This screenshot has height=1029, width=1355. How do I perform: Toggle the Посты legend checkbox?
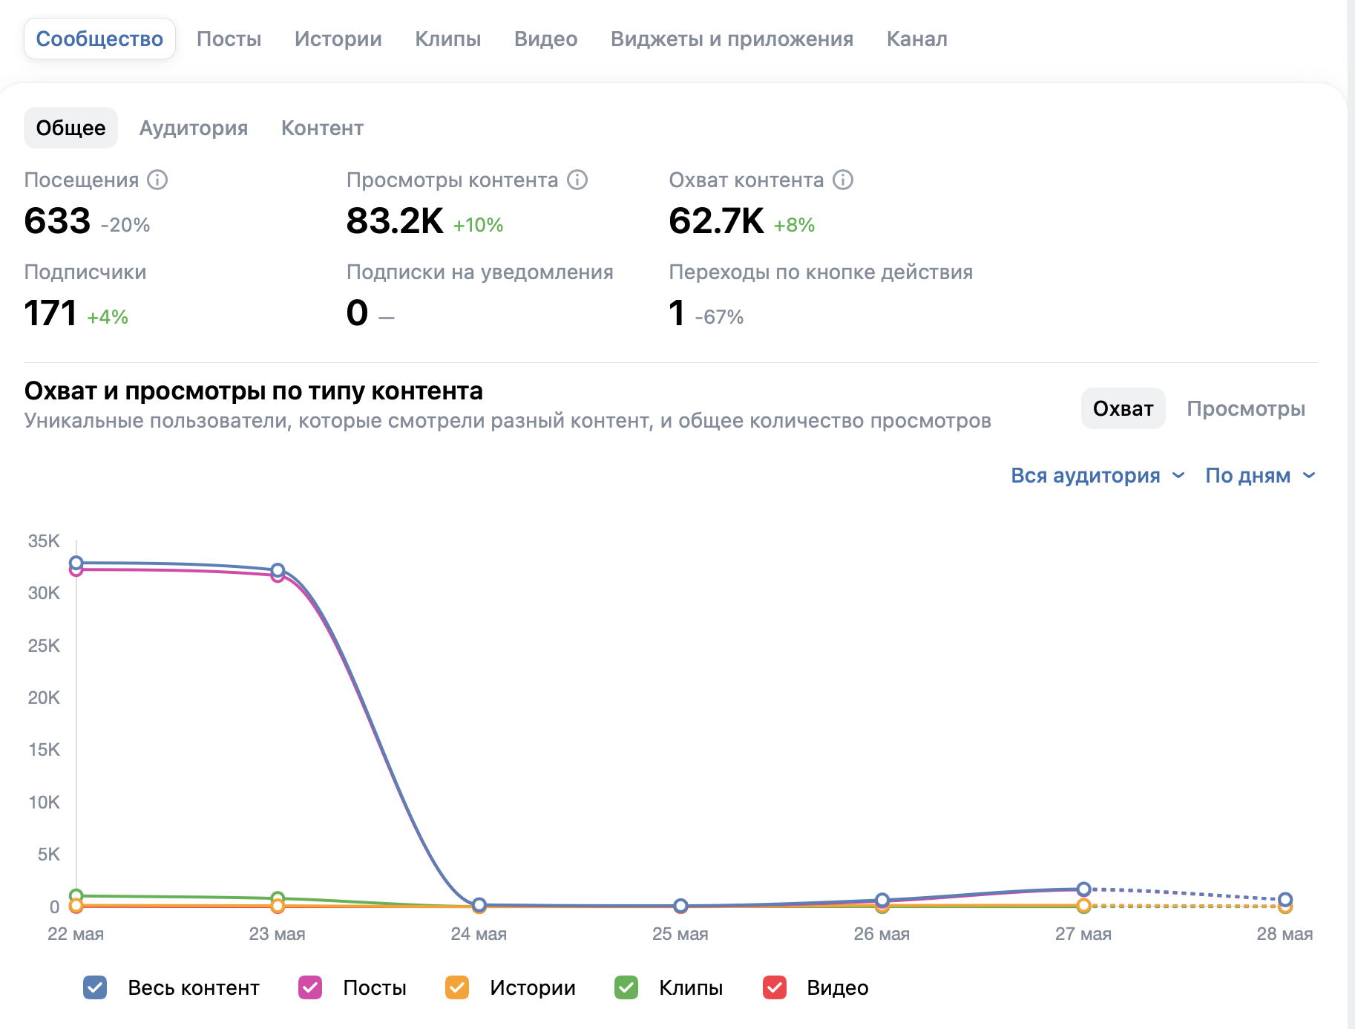click(x=310, y=987)
